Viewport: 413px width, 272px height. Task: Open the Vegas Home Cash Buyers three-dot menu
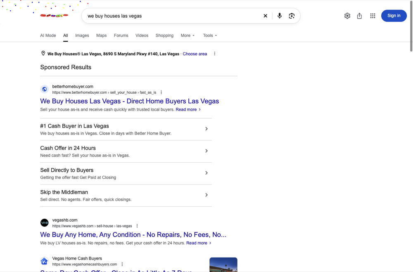click(122, 264)
